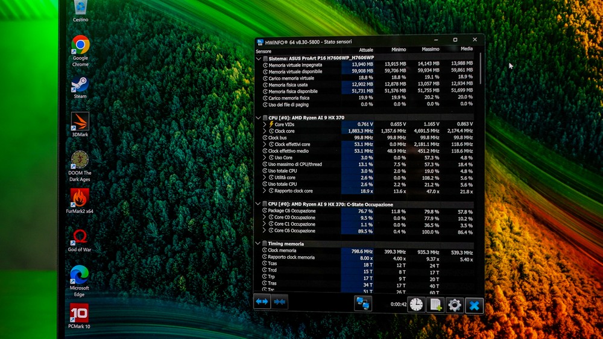Maximize the HWiNFO window
Viewport: 603px width, 339px height.
point(455,40)
